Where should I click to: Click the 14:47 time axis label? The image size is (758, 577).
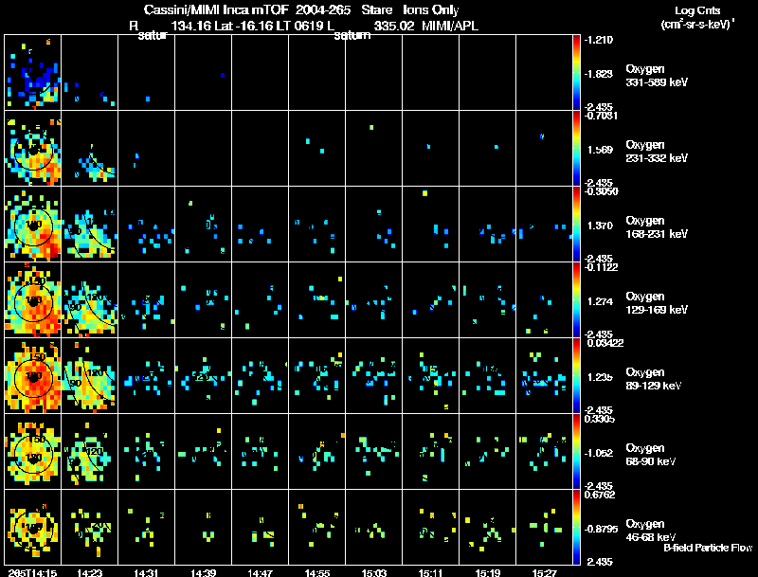tap(260, 573)
